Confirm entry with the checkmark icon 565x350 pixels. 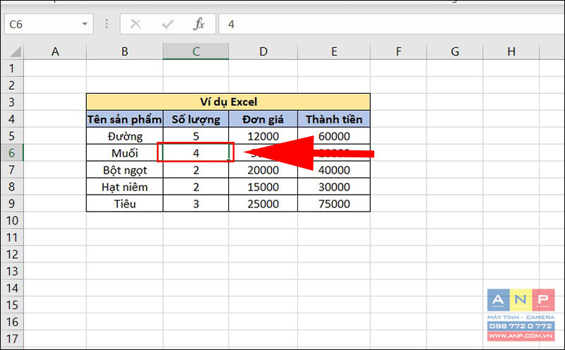167,24
